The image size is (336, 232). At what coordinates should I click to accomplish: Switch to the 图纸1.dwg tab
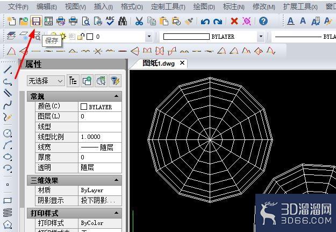(159, 64)
